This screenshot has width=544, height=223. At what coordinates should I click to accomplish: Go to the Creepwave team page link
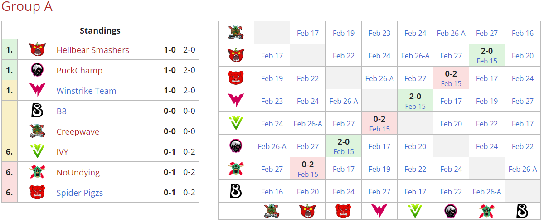click(x=78, y=131)
